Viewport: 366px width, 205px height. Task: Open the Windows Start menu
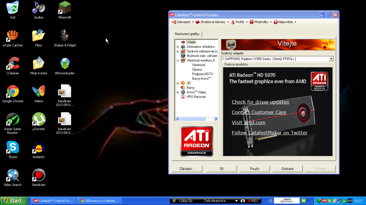click(x=14, y=201)
